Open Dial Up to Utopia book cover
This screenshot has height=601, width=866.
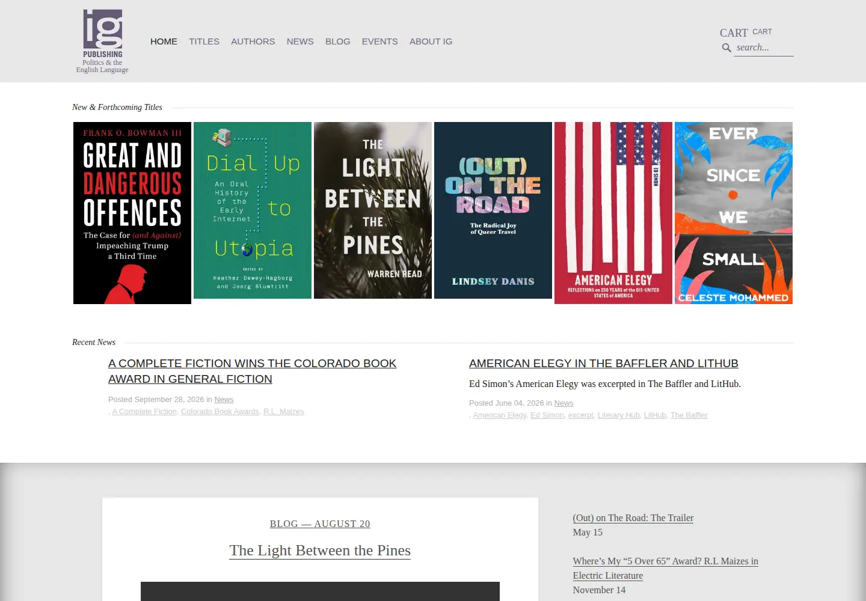coord(253,210)
